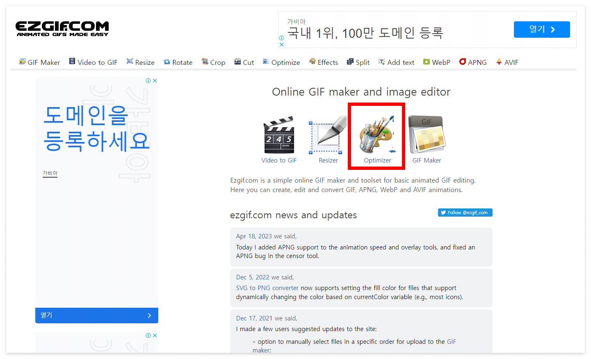Click the top banner headline 국내 1위, 100만 도메인 등록
The width and height of the screenshot is (591, 359).
coord(365,33)
